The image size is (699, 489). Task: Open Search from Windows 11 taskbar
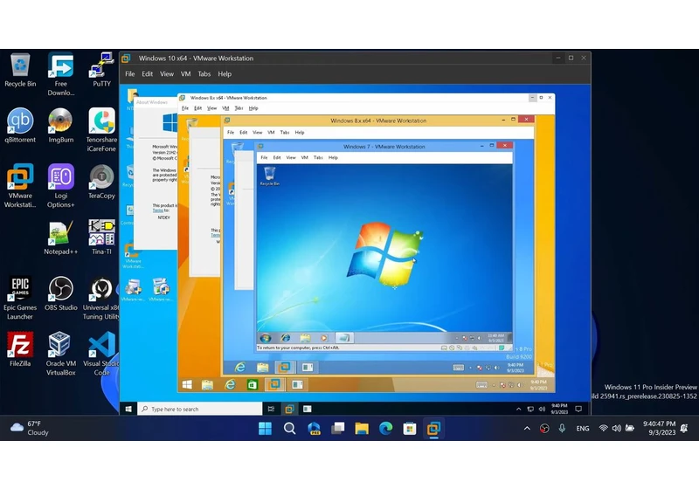[x=289, y=429]
